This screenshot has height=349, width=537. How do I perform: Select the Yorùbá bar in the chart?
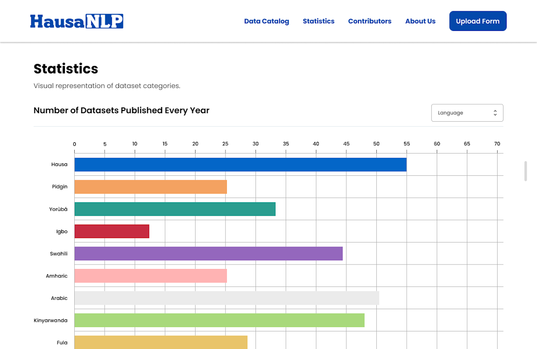coord(175,209)
